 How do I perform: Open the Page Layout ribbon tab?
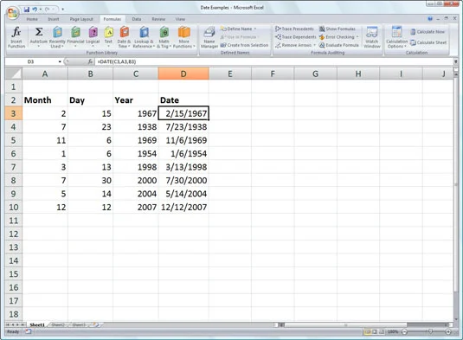[81, 19]
